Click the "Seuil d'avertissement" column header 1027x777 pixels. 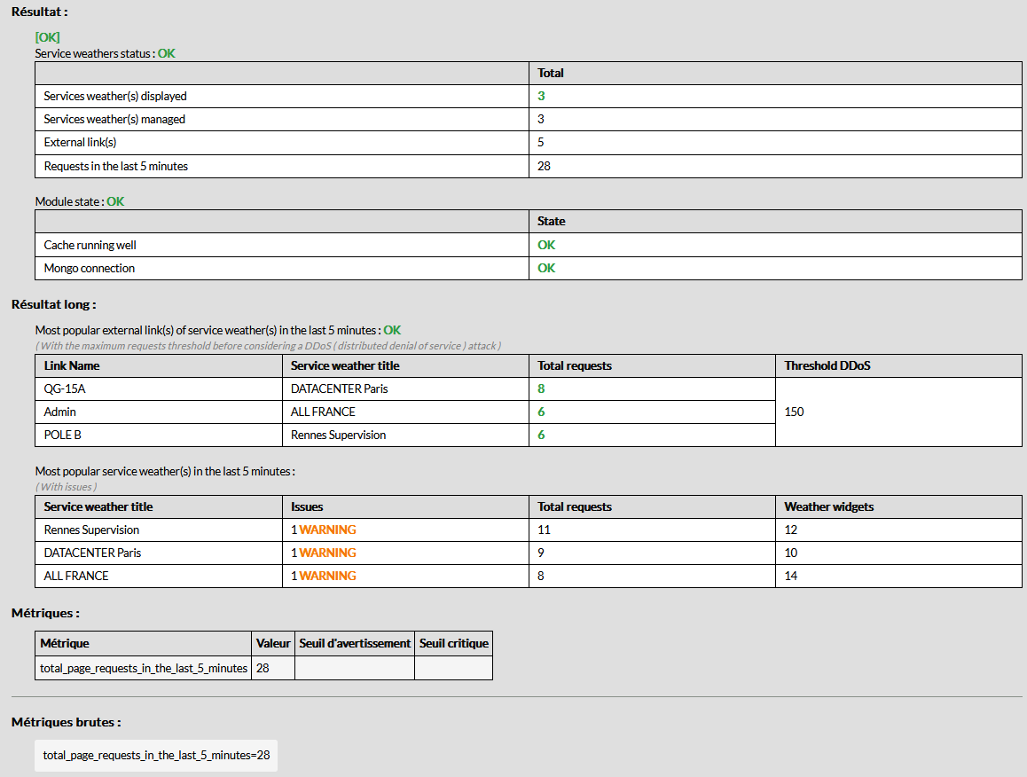[355, 643]
